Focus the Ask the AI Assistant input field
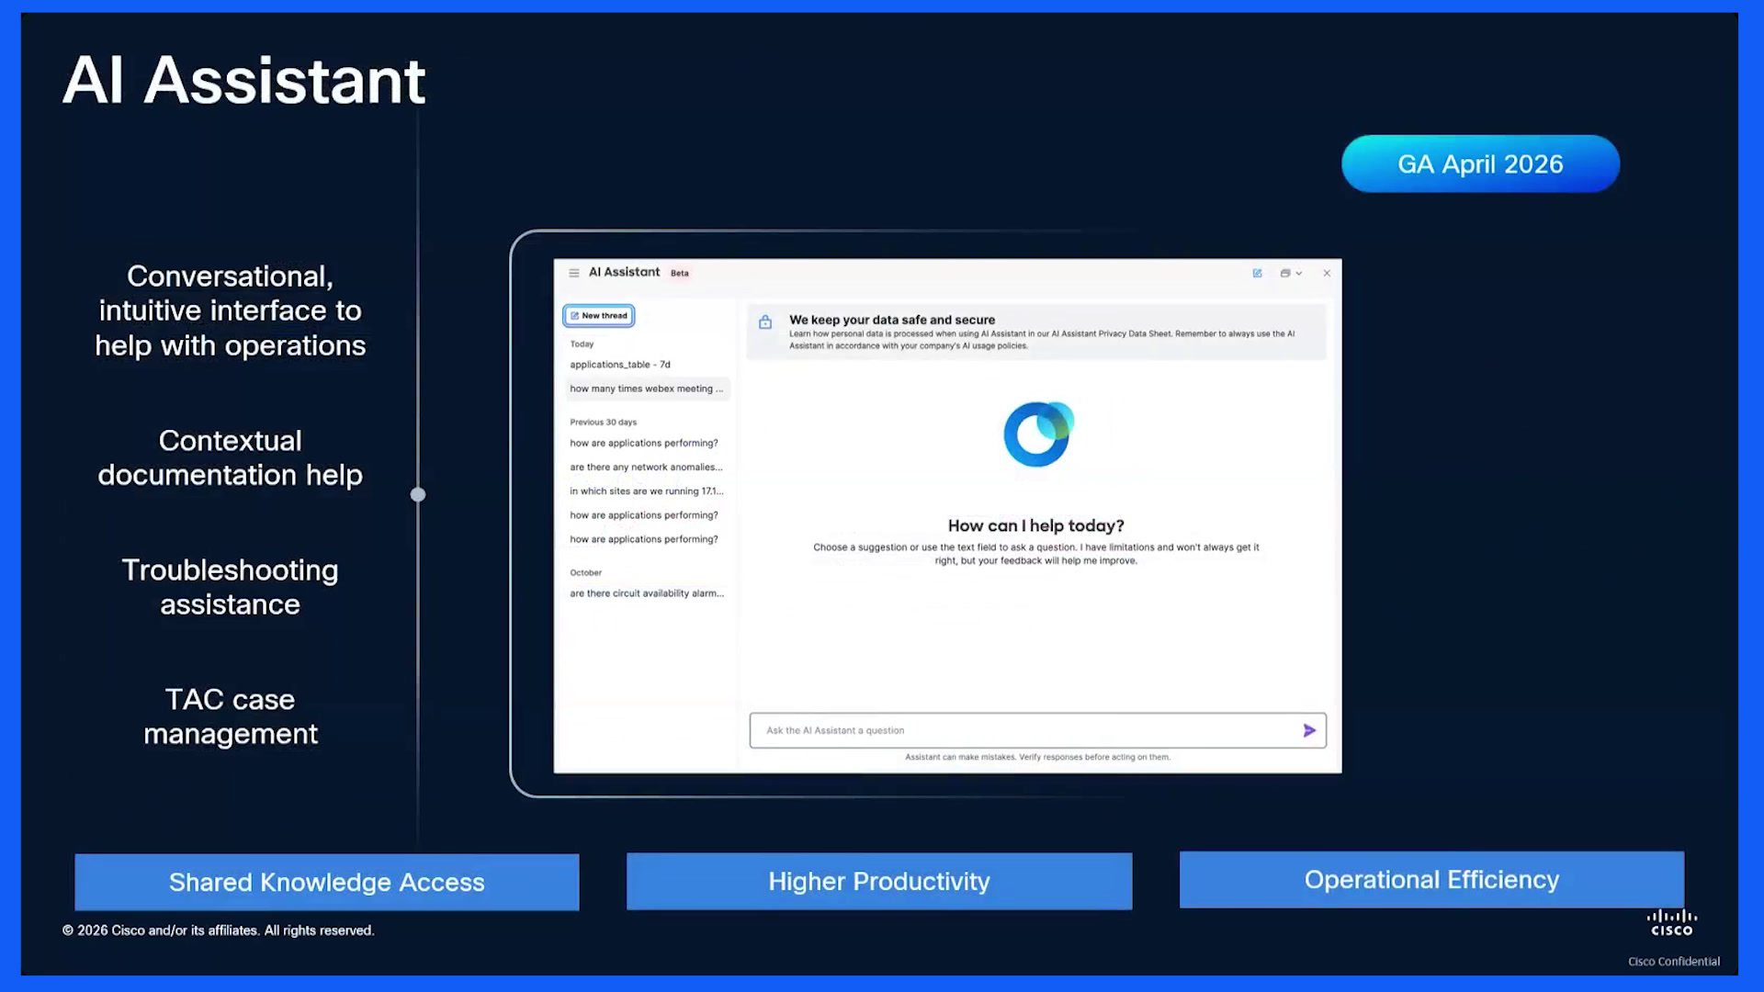1764x992 pixels. click(1037, 730)
